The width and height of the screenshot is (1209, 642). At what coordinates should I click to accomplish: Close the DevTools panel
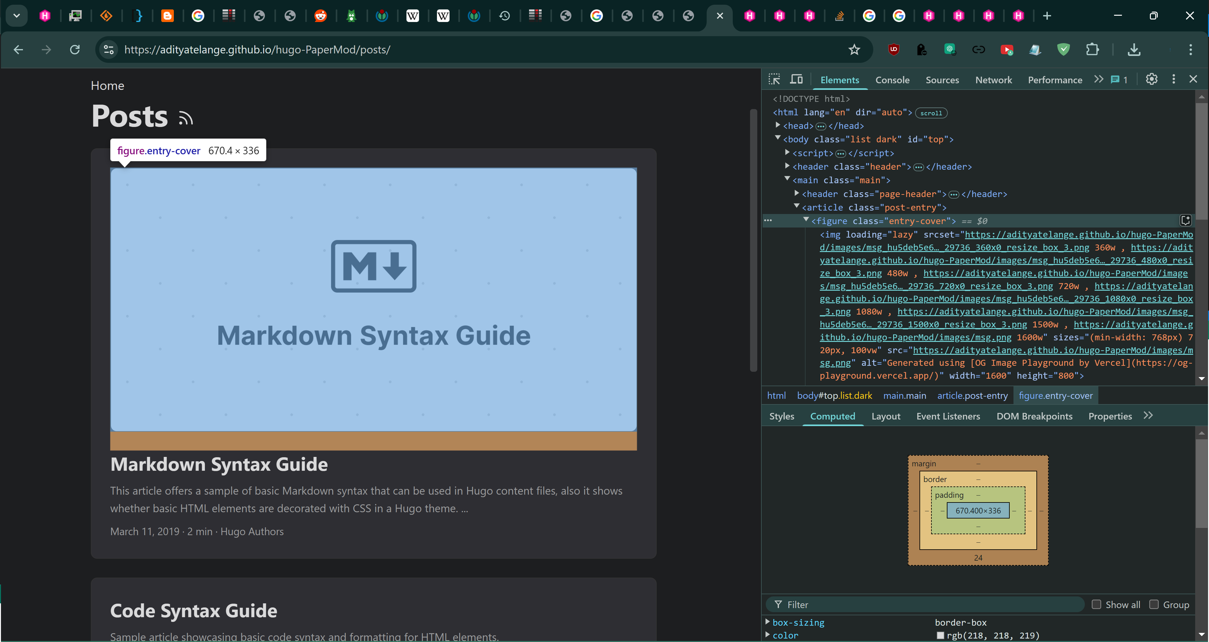(x=1193, y=79)
